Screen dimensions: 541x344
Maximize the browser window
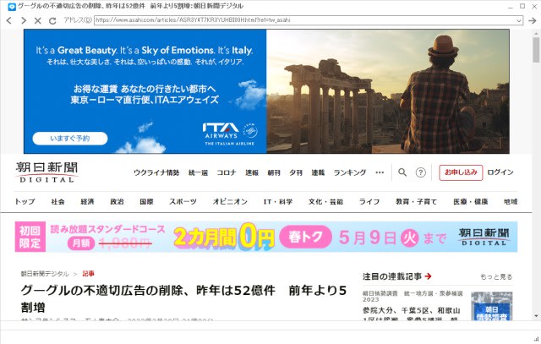tap(522, 6)
